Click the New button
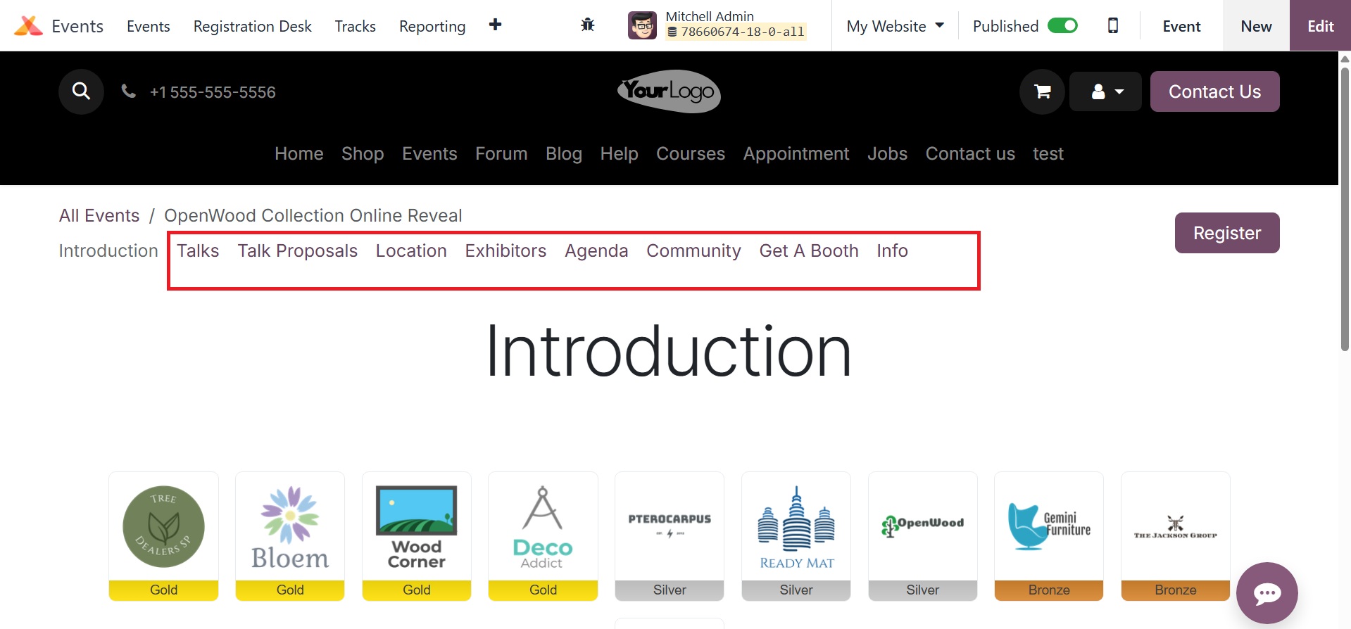The image size is (1351, 629). [1256, 26]
